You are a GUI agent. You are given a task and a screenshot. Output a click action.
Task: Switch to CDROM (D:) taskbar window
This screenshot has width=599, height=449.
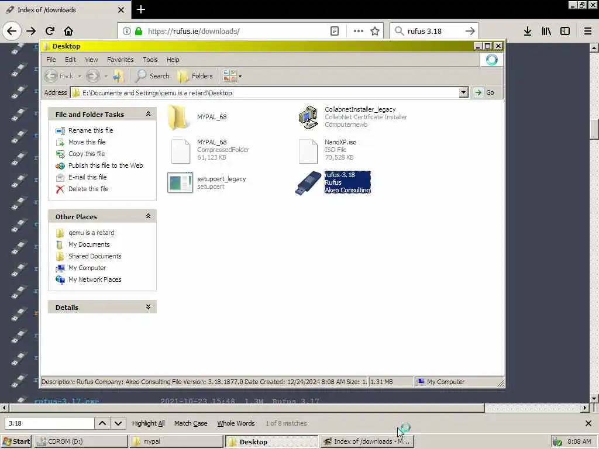[x=82, y=441]
